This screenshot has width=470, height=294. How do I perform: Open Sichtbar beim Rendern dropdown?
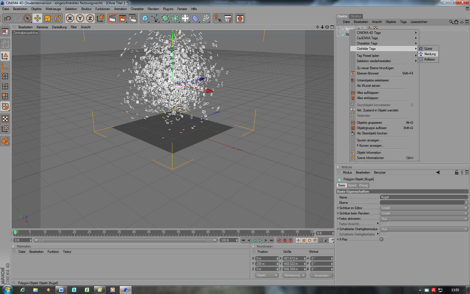(x=424, y=213)
